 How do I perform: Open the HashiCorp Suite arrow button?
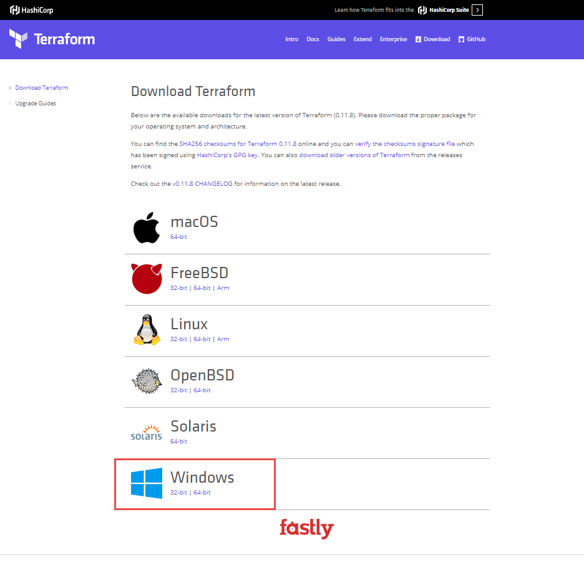coord(477,10)
